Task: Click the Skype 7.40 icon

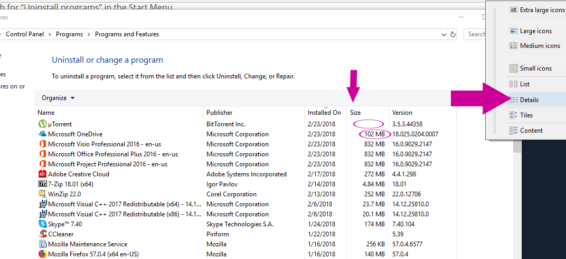Action: click(43, 224)
